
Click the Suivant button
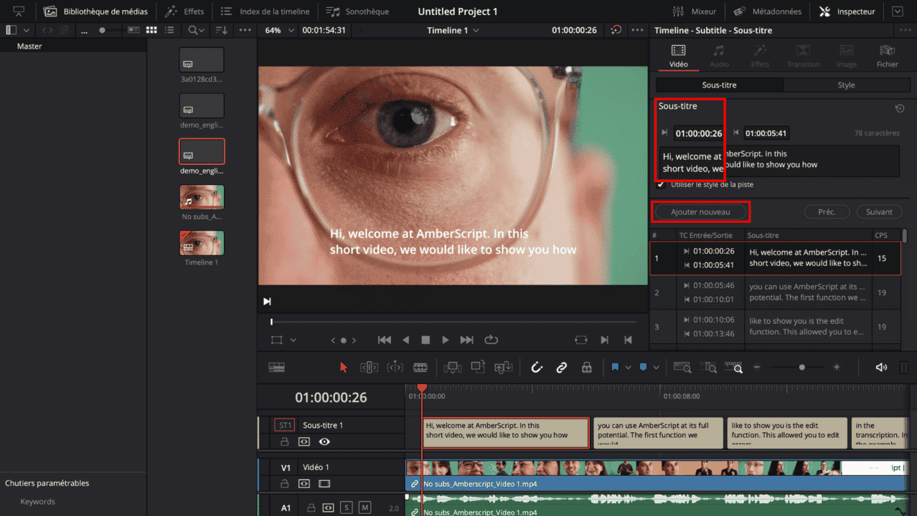(879, 212)
